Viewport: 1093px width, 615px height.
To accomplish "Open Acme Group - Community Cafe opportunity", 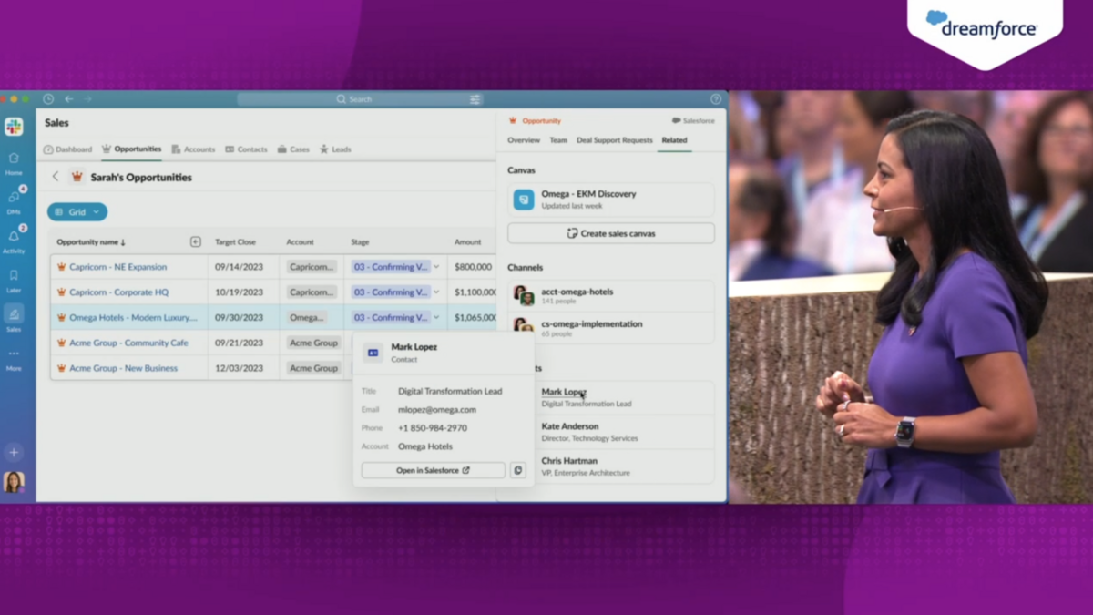I will point(128,343).
